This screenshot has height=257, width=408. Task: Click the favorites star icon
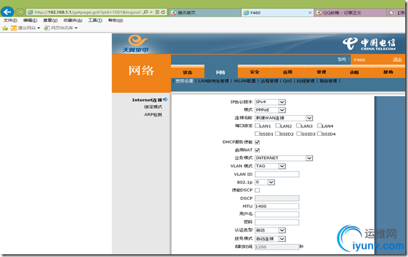tap(5, 28)
